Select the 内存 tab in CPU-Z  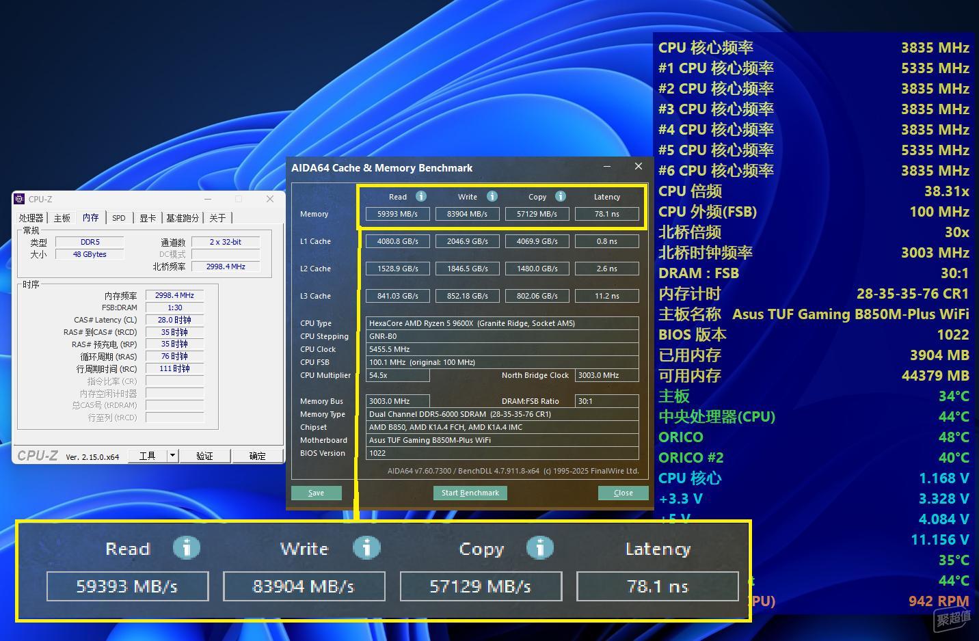91,217
